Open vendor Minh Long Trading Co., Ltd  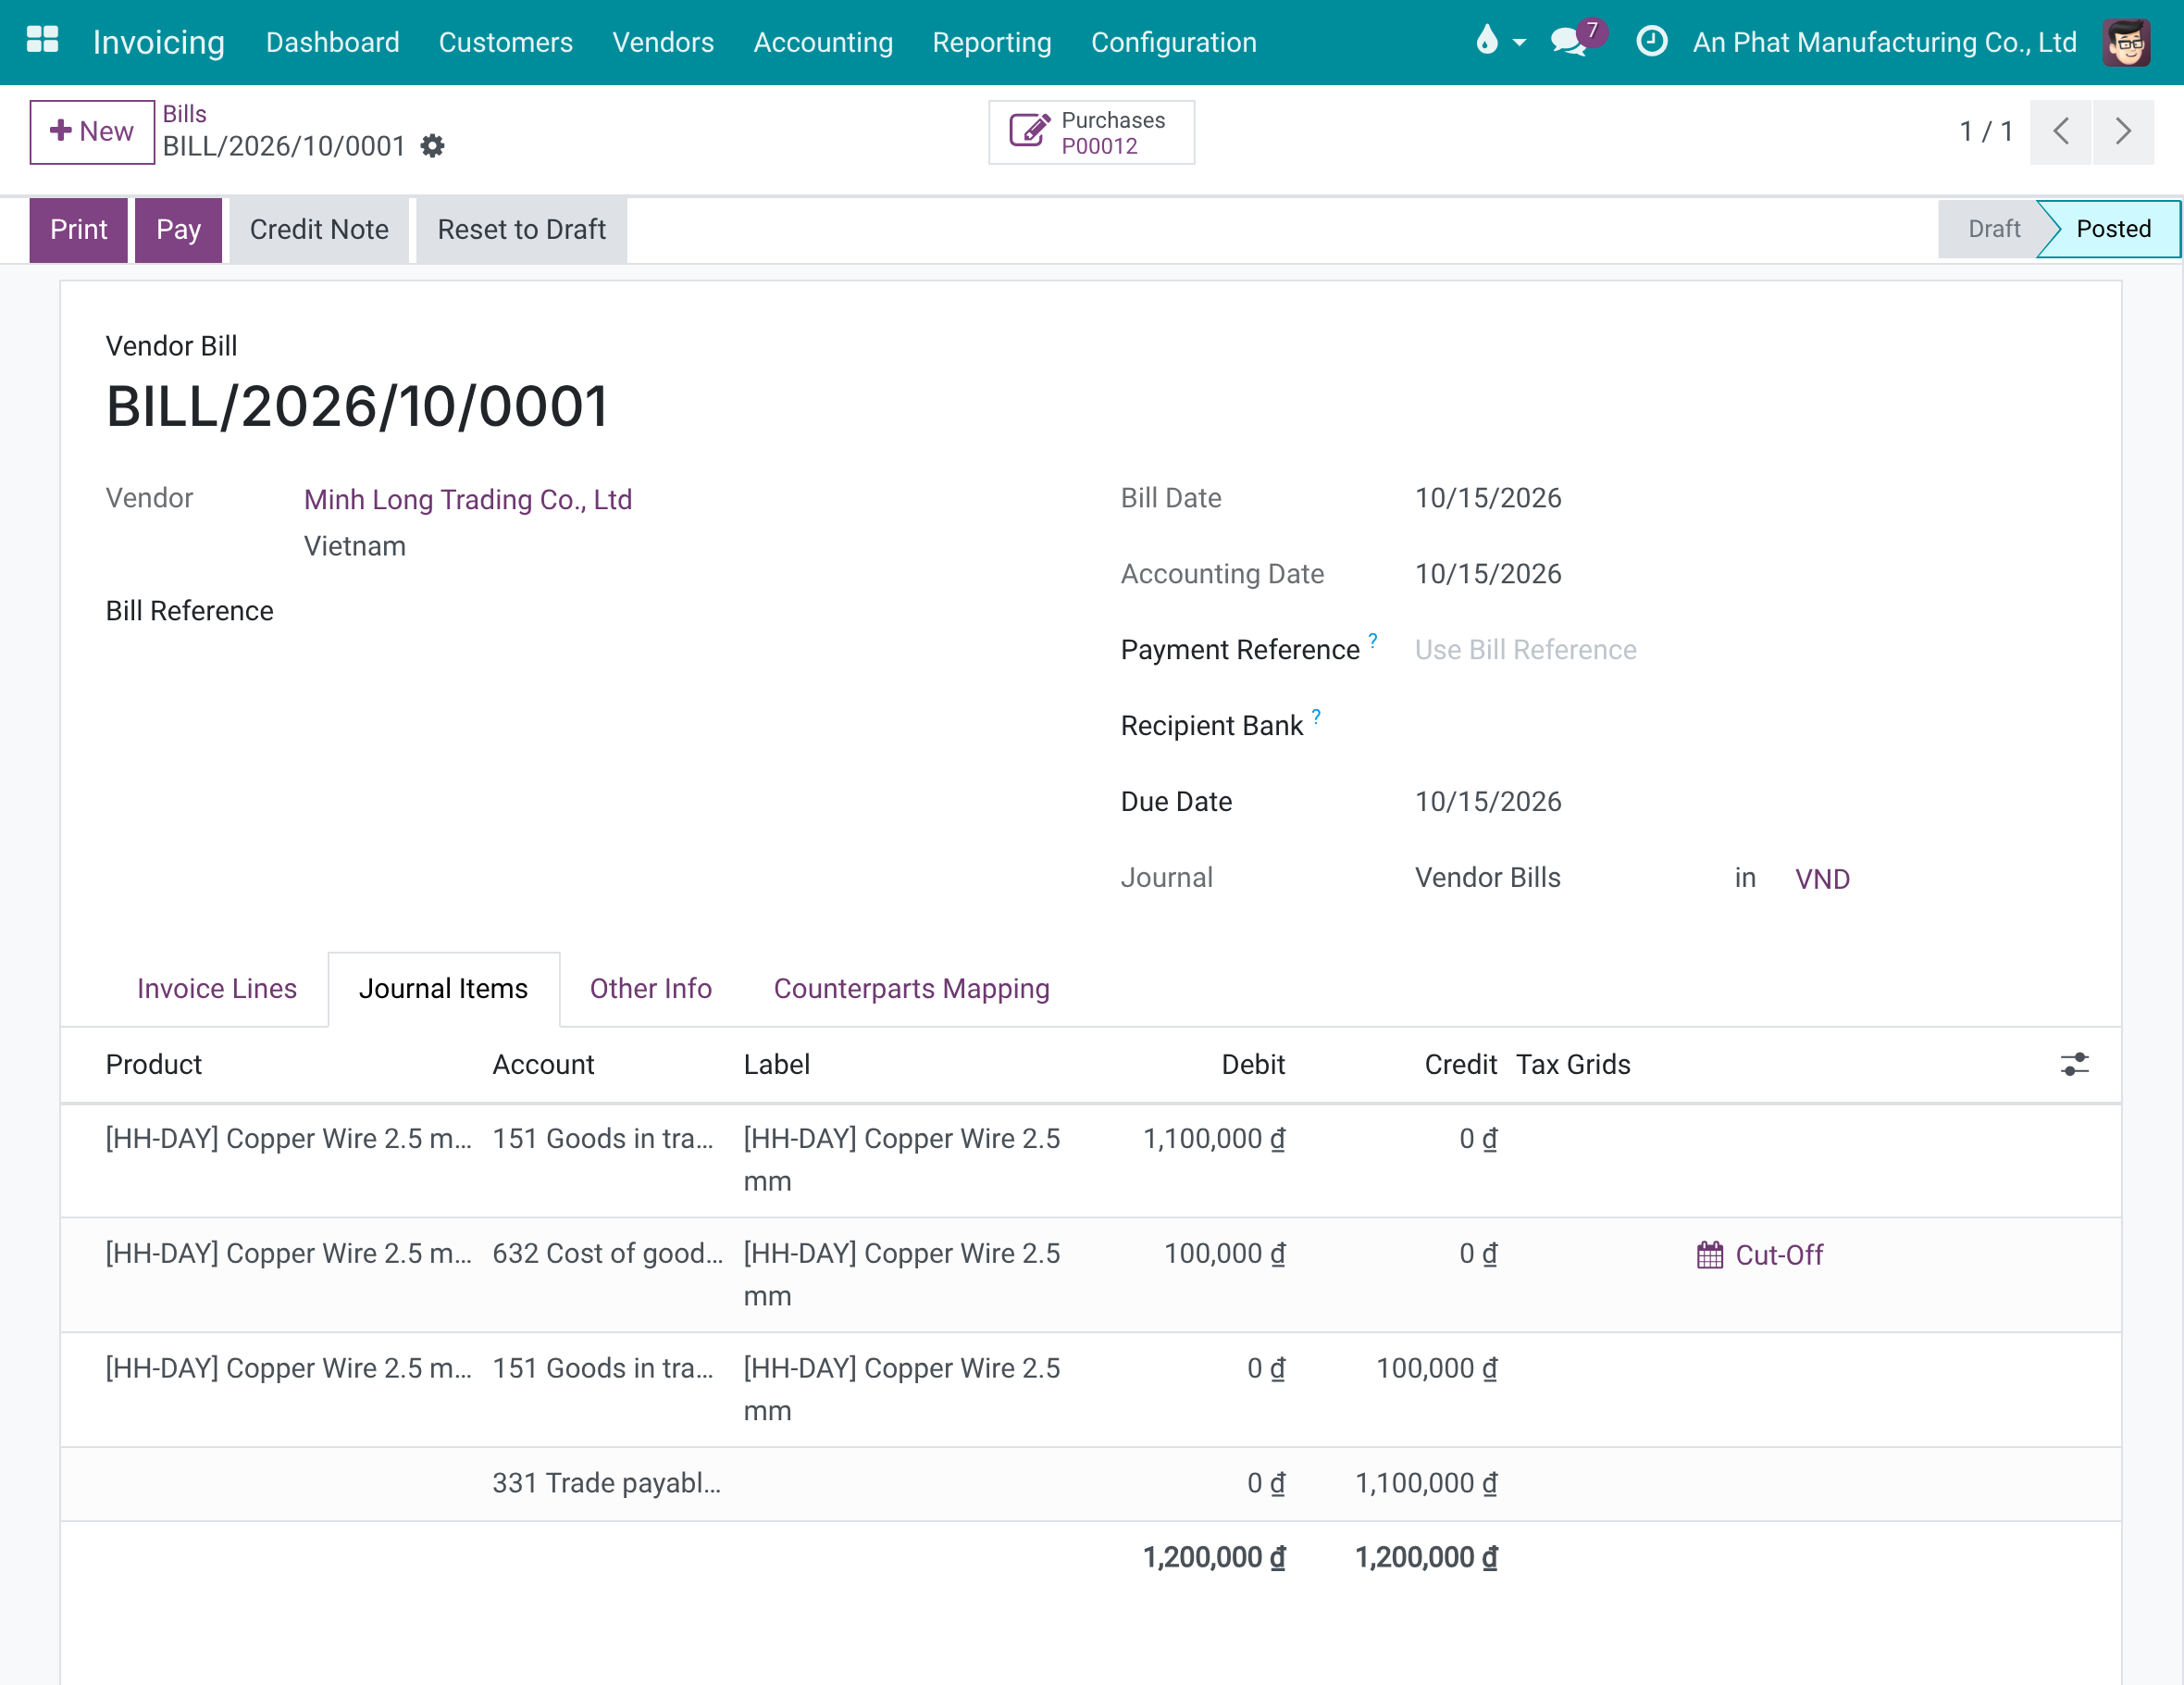point(468,499)
